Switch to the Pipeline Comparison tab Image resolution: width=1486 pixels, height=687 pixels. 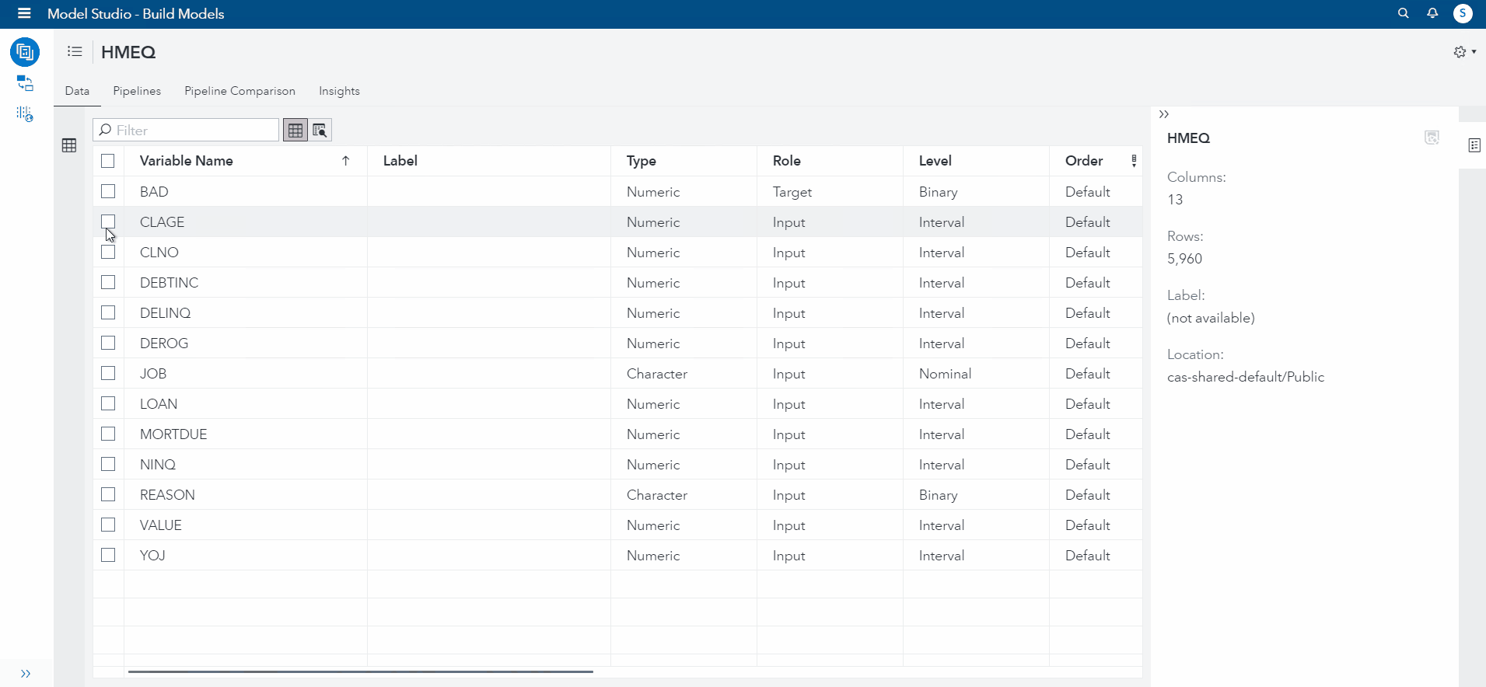[240, 91]
